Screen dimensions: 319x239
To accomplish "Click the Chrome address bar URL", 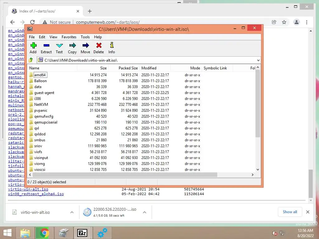I will pyautogui.click(x=108, y=22).
